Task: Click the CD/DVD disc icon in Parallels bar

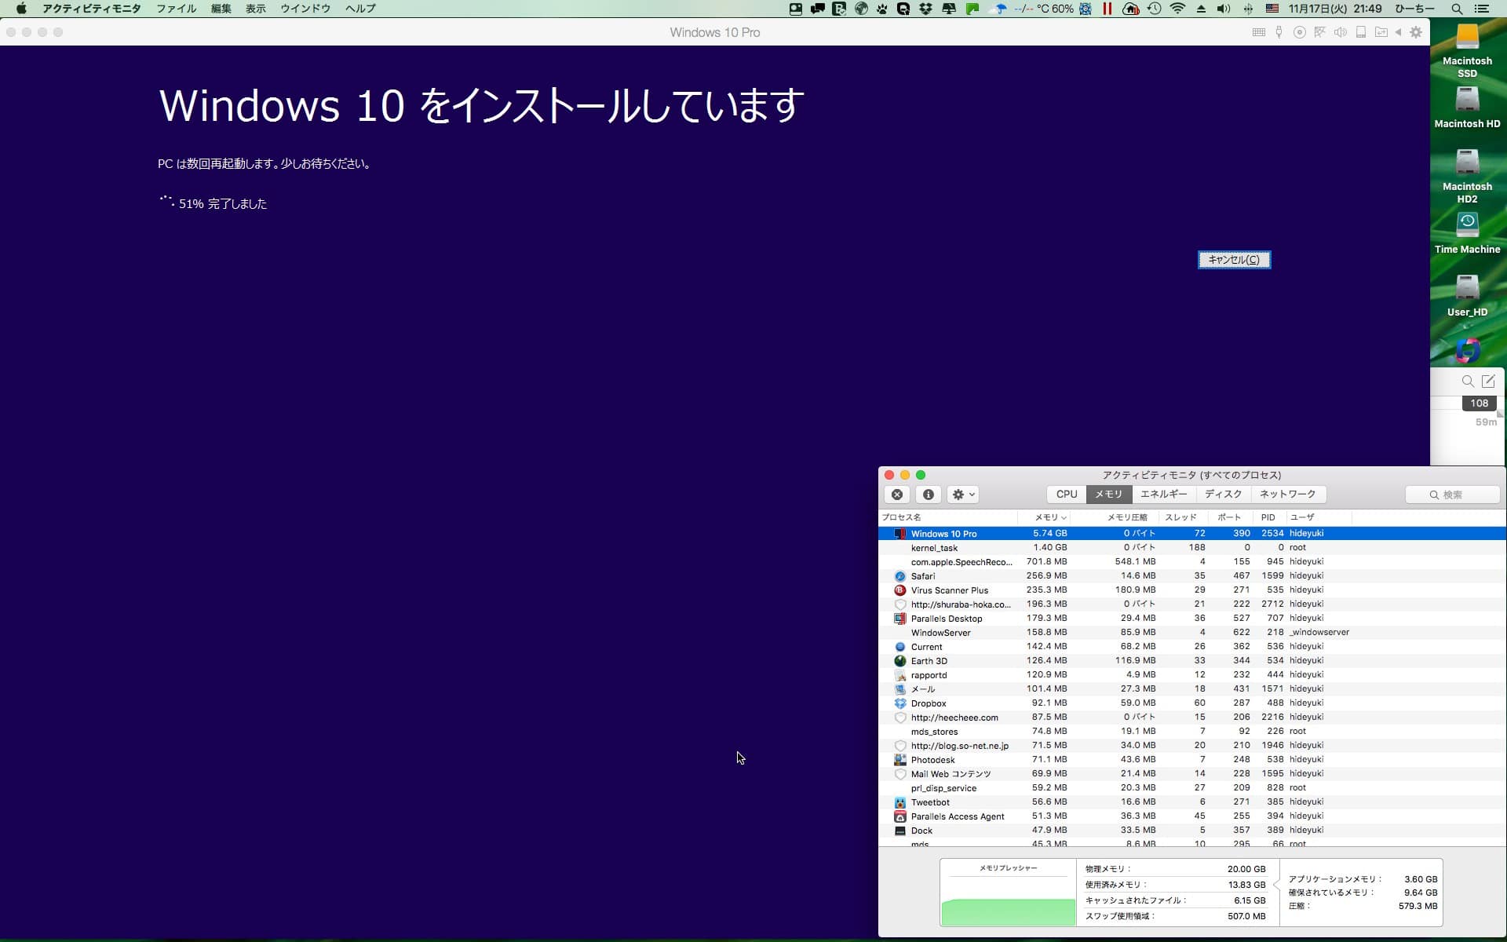Action: (x=1300, y=32)
